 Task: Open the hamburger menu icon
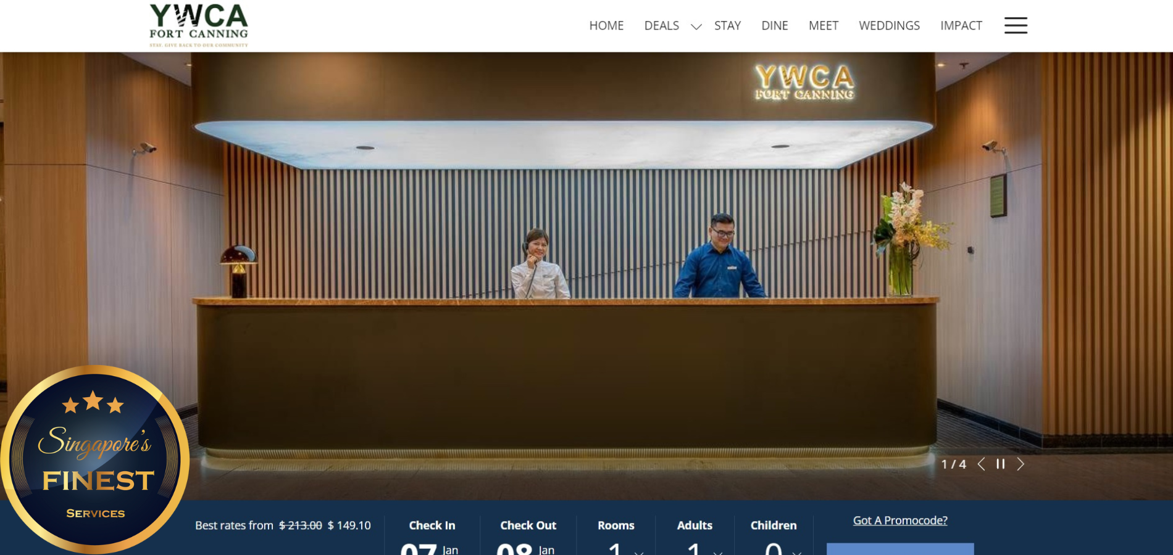tap(1015, 25)
